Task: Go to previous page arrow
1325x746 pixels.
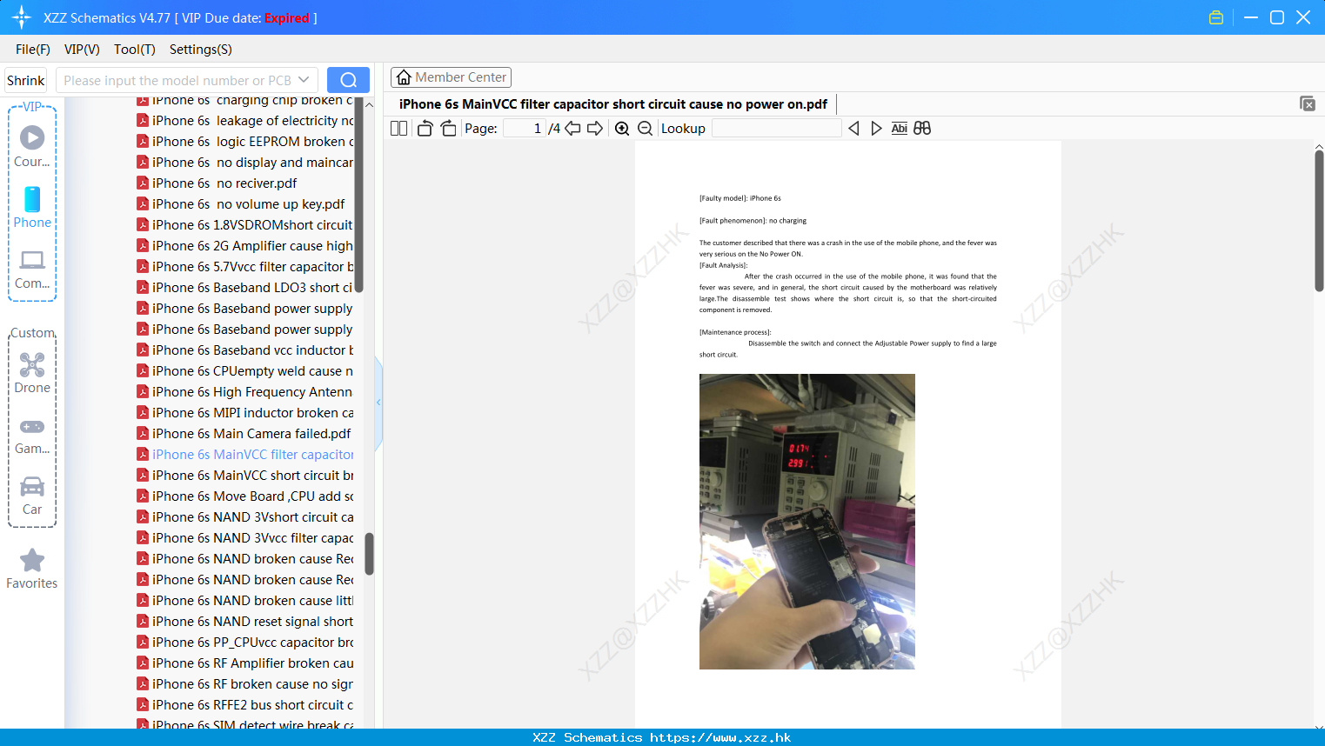Action: coord(572,129)
